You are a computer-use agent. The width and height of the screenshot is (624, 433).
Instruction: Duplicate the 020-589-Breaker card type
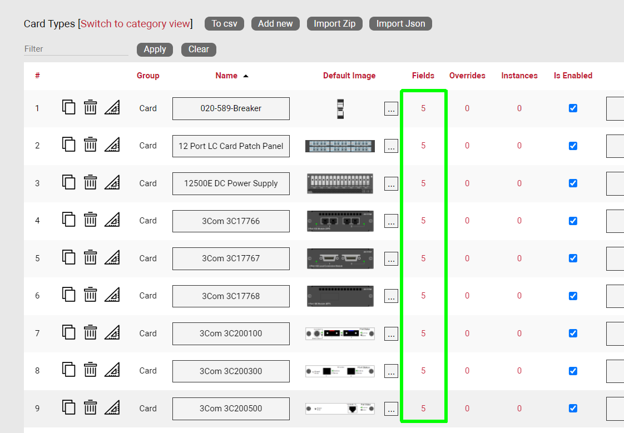click(68, 107)
